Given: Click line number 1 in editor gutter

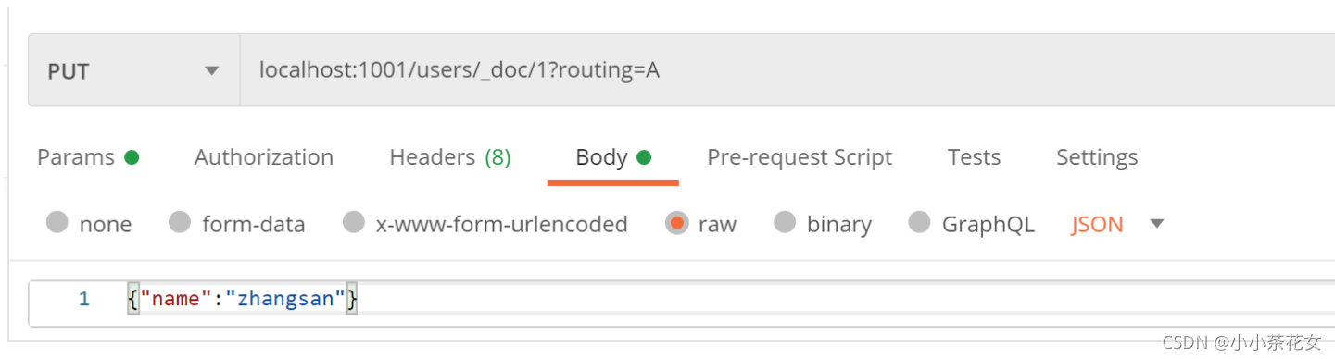Looking at the screenshot, I should tap(84, 300).
